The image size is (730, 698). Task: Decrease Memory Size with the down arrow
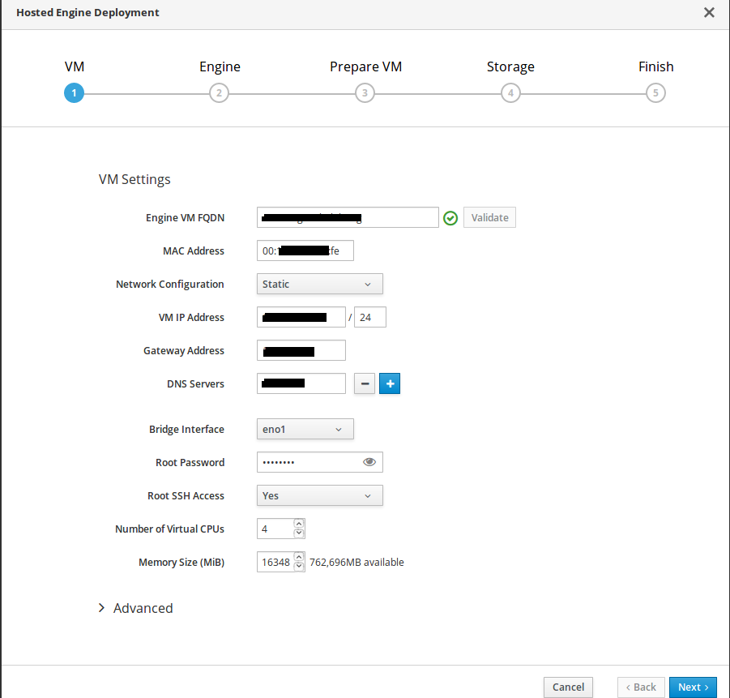coord(299,566)
